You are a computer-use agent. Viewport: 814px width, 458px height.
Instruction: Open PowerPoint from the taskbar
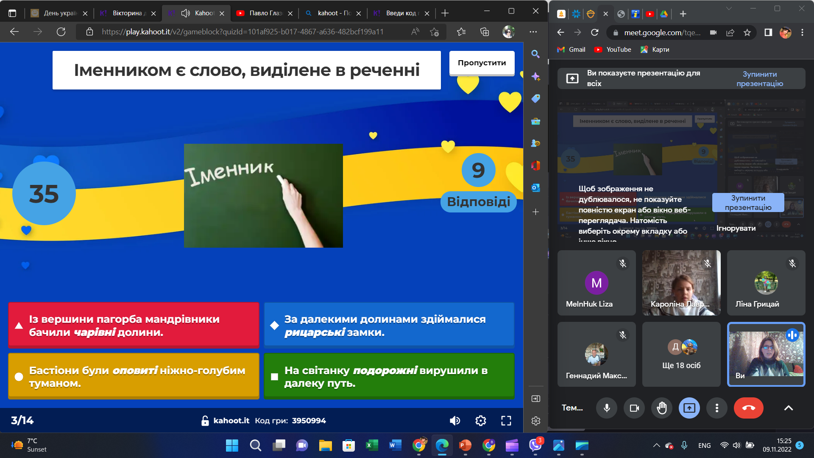pyautogui.click(x=465, y=445)
